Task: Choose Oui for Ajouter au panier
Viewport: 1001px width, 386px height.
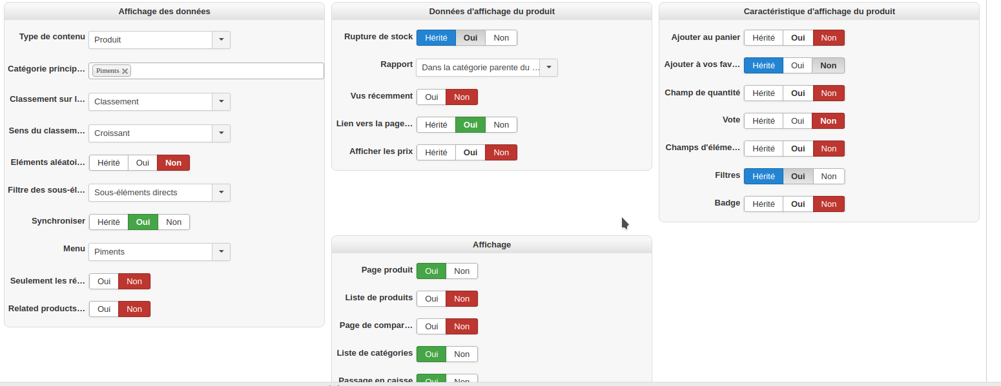Action: 798,38
